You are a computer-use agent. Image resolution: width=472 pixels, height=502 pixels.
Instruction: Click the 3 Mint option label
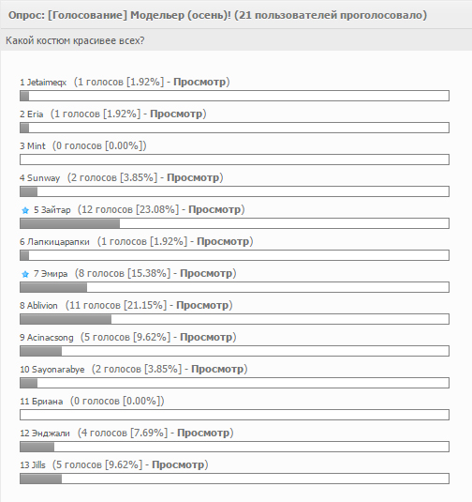coord(33,146)
